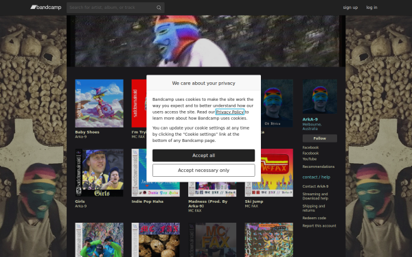Open the sign up link
This screenshot has height=257, width=412.
coord(350,8)
